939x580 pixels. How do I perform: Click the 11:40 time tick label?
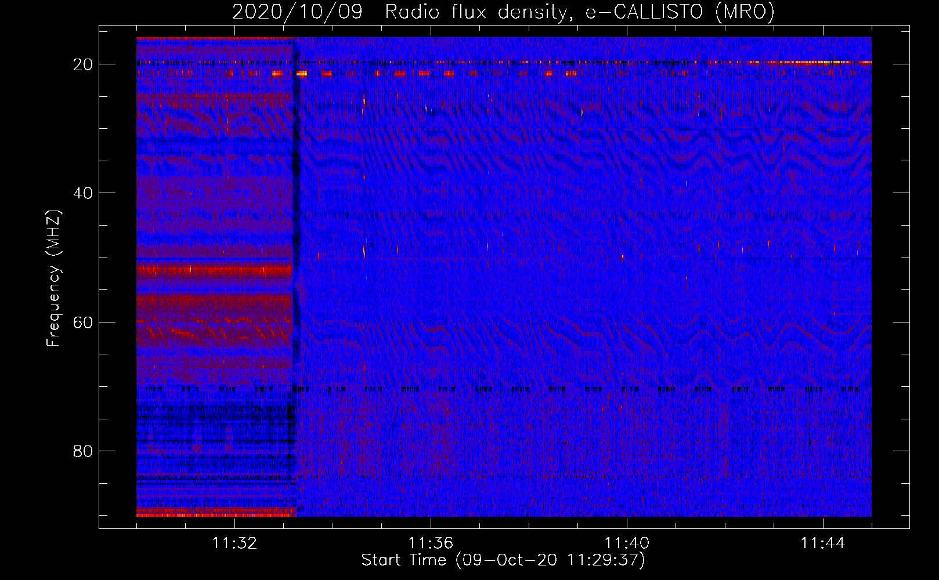pos(627,543)
